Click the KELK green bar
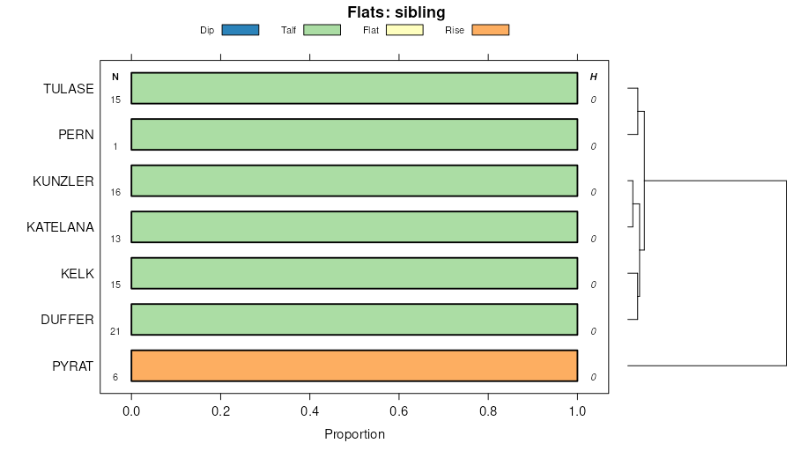 pos(354,273)
